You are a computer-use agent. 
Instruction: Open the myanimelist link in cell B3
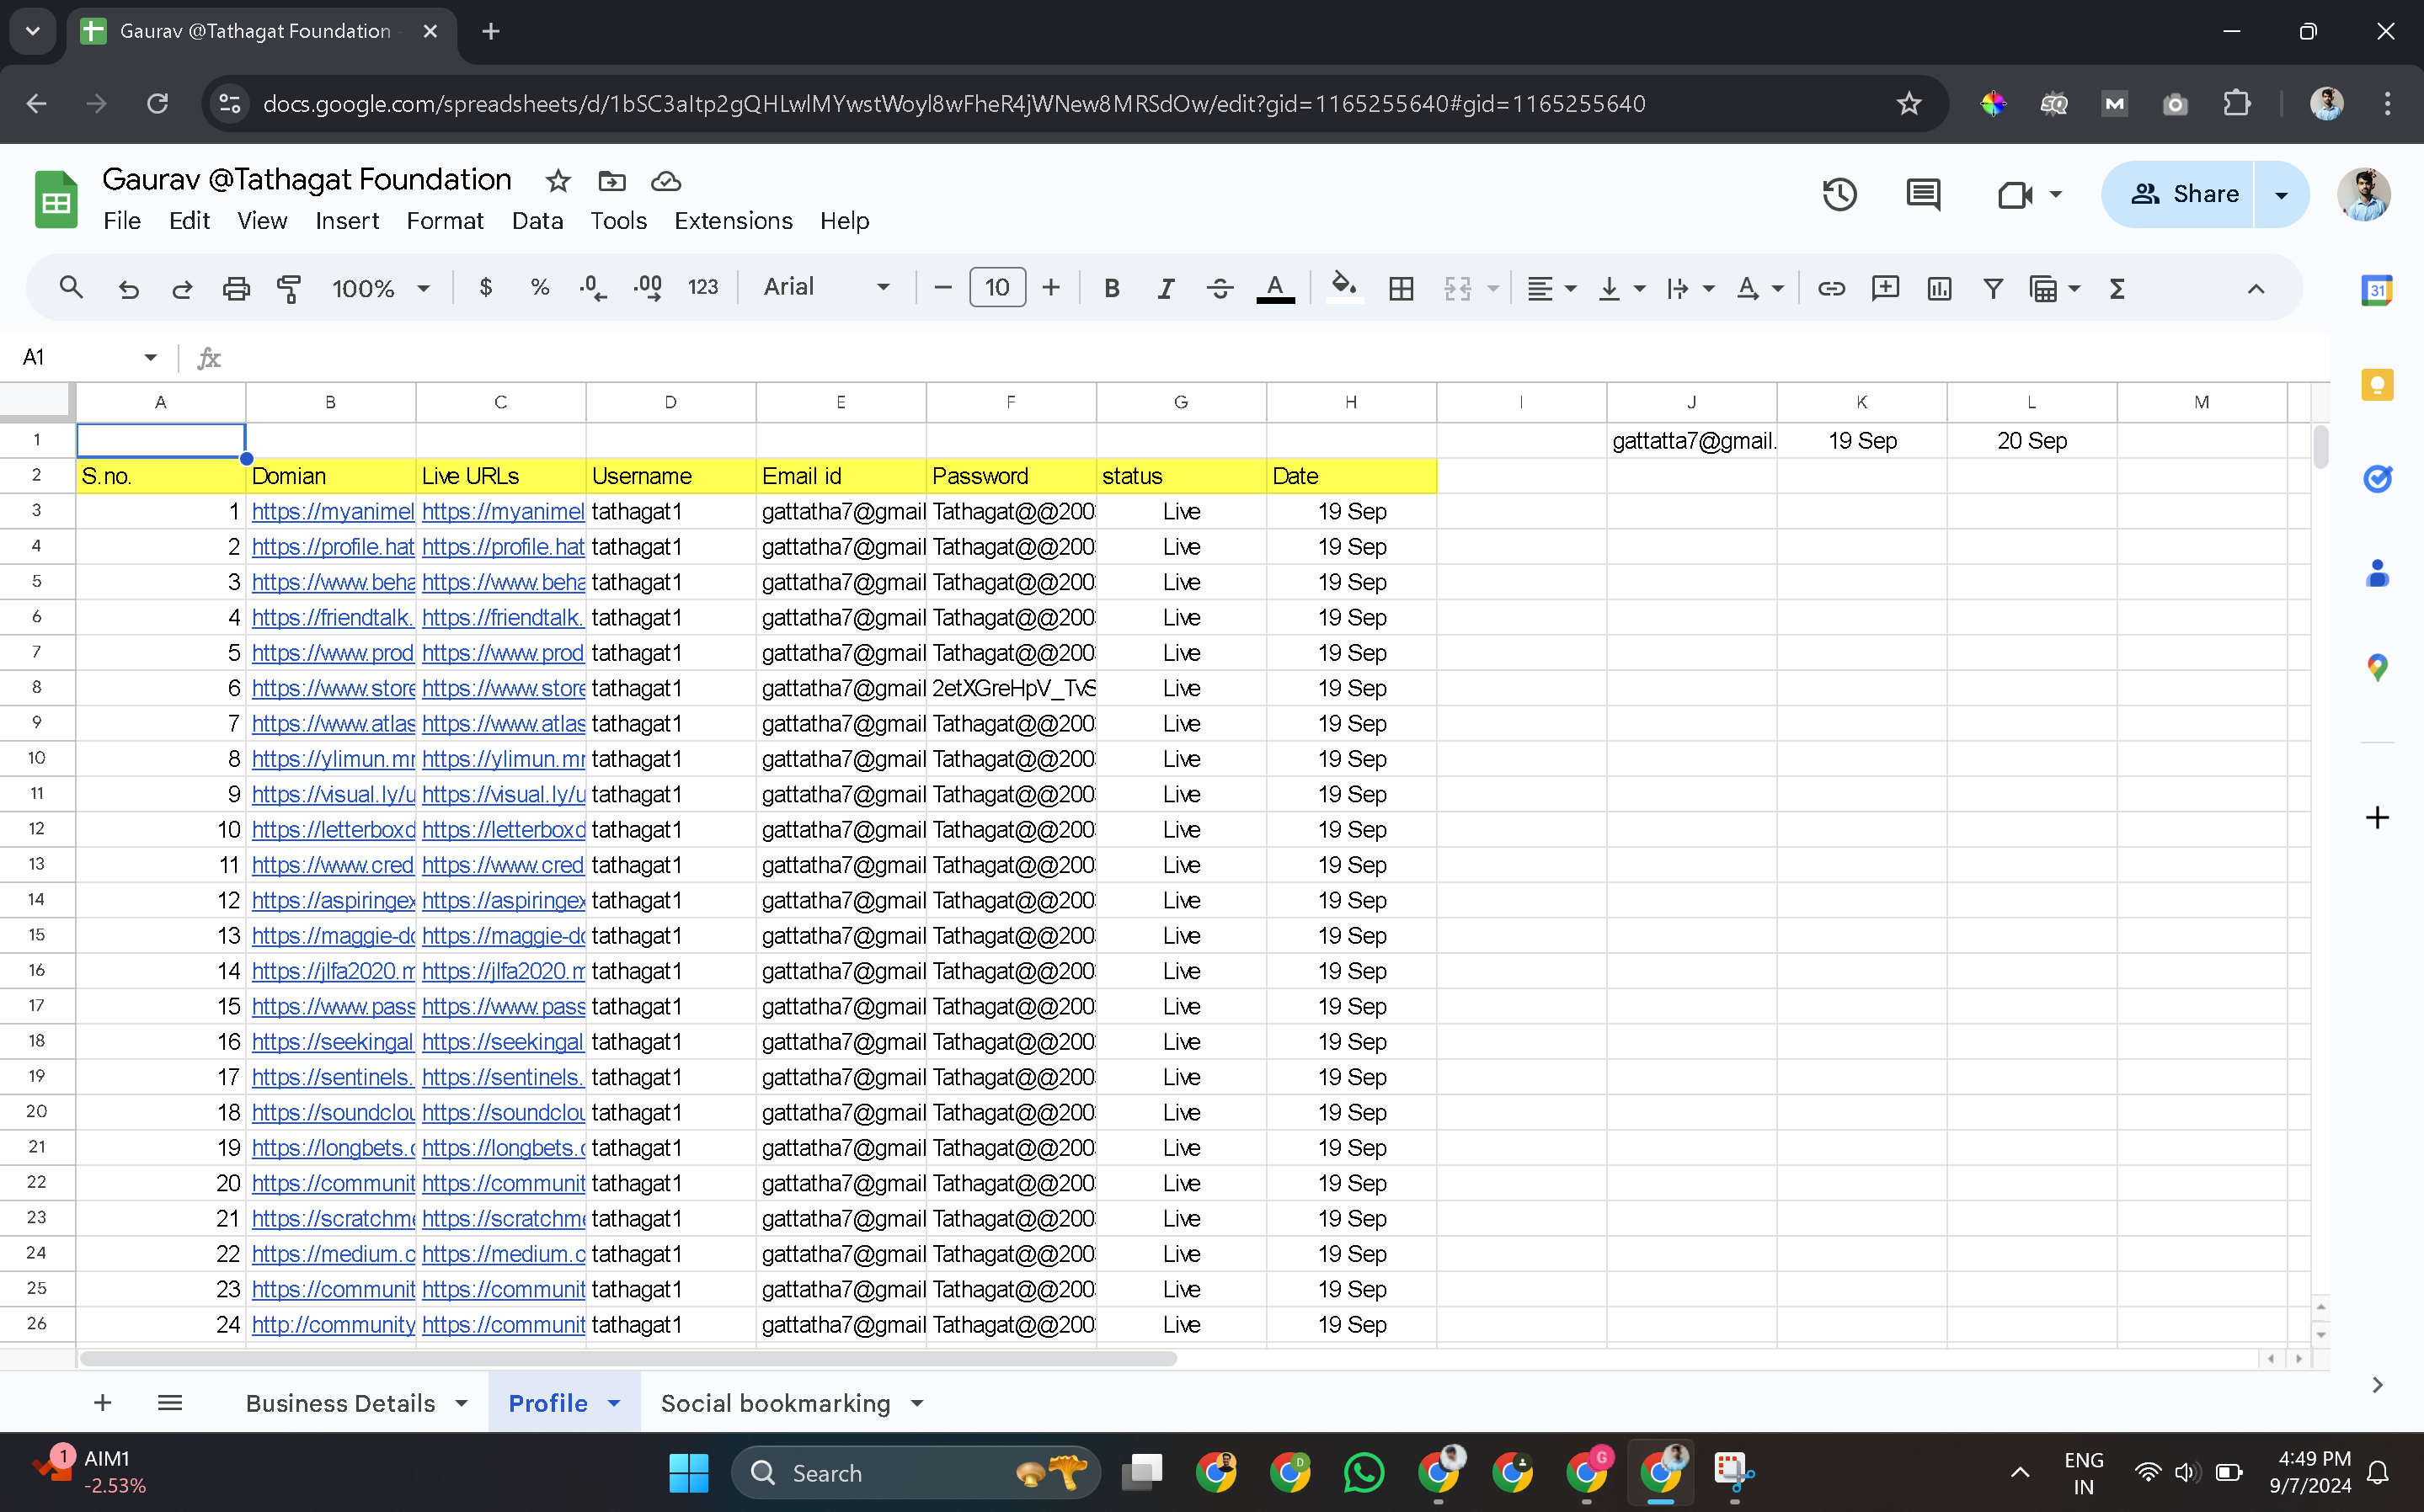coord(332,511)
